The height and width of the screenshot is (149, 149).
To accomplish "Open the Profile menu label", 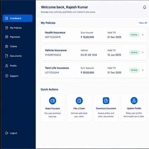I will click(13, 66).
